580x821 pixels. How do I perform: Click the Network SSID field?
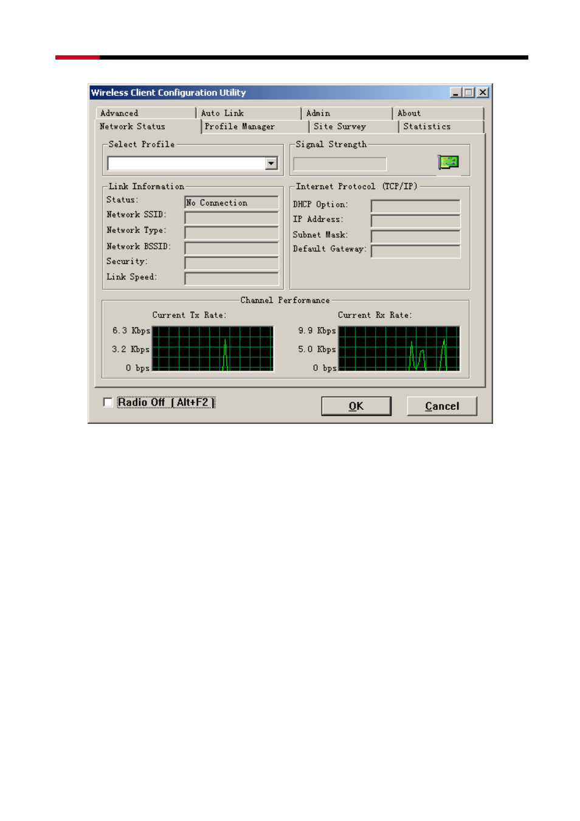click(x=232, y=218)
